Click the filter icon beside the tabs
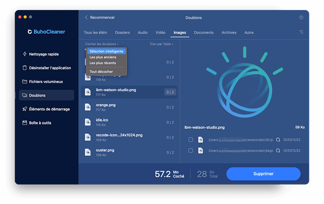Screen dimensions: 324x204 click(301, 32)
